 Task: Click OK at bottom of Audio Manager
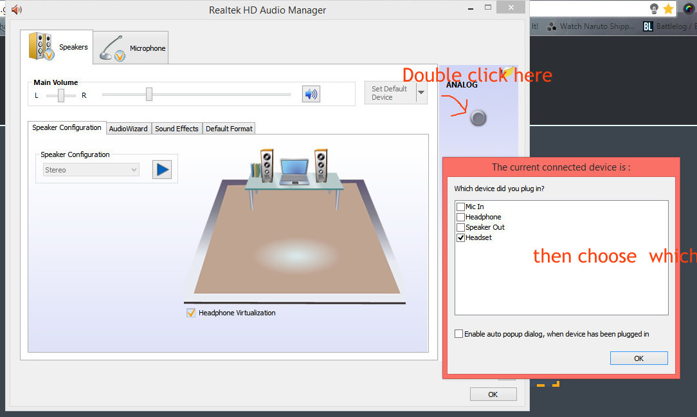click(x=493, y=394)
